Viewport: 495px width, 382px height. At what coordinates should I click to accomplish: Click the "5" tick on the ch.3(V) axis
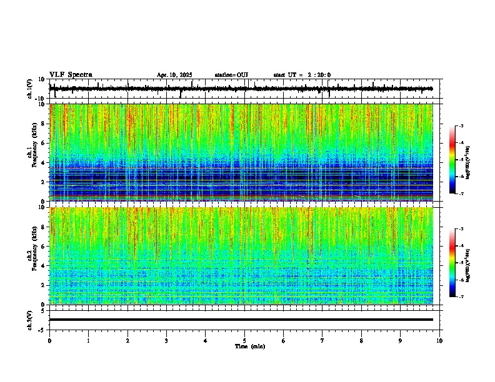tap(43, 310)
